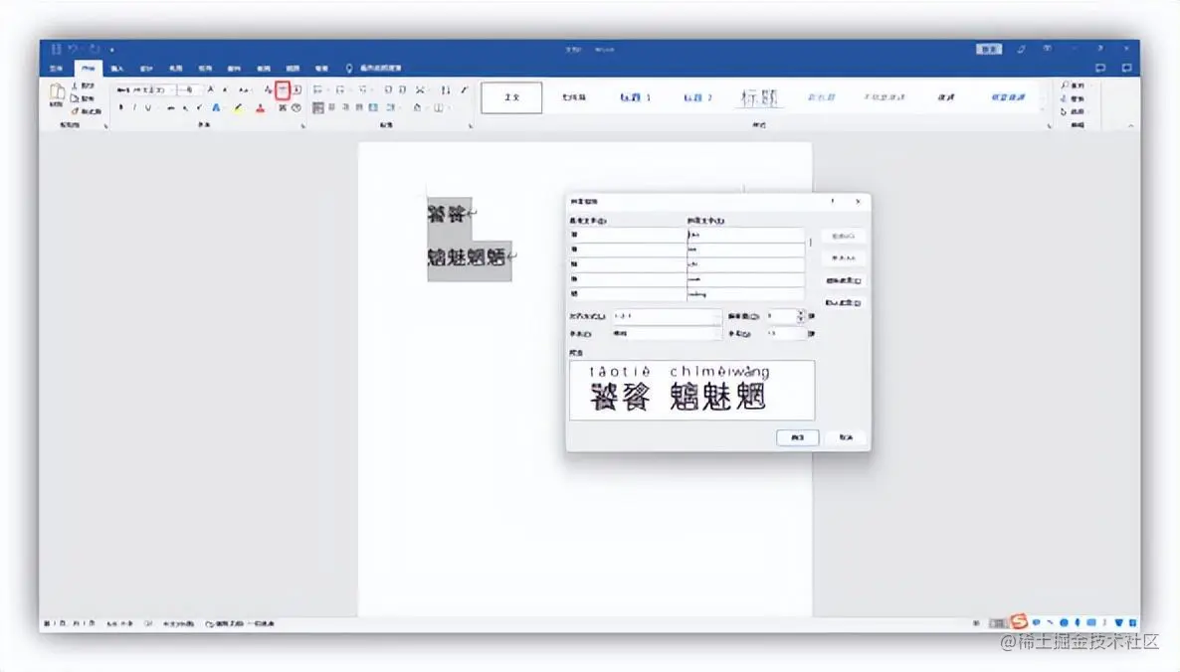
Task: Switch to the Design ribbon tab
Action: coord(146,68)
